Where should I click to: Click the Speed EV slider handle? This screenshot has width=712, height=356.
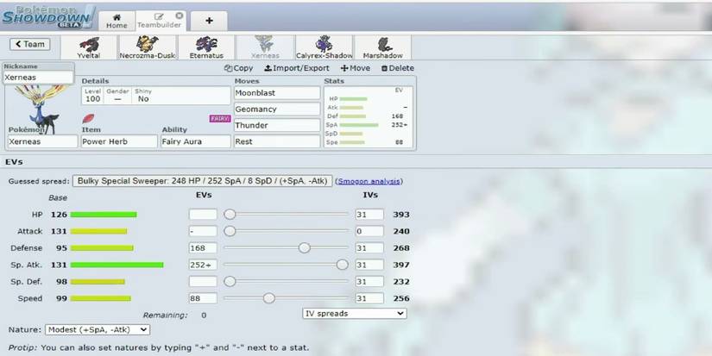point(268,298)
